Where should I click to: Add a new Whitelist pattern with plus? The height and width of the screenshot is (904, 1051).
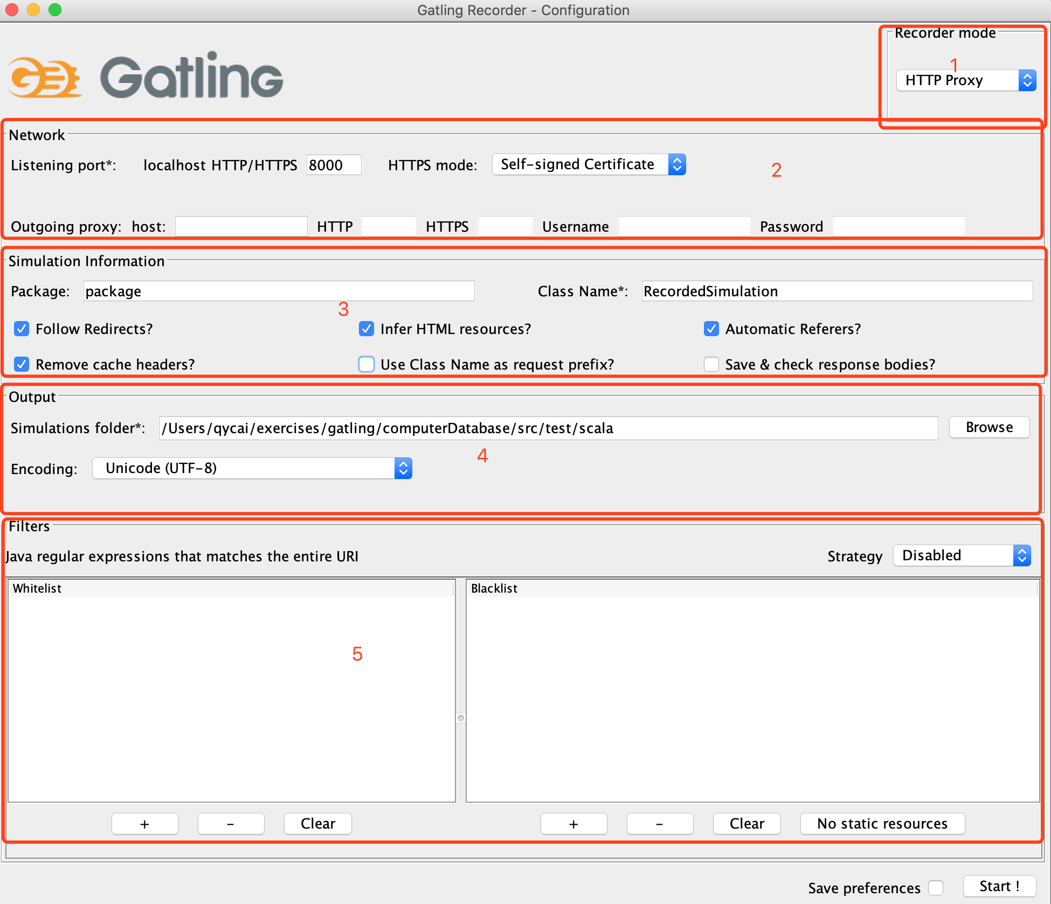[x=144, y=824]
